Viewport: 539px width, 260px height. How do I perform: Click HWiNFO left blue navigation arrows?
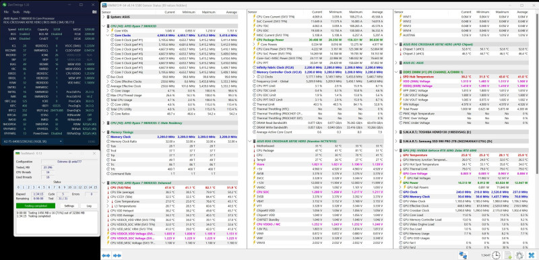point(106,255)
